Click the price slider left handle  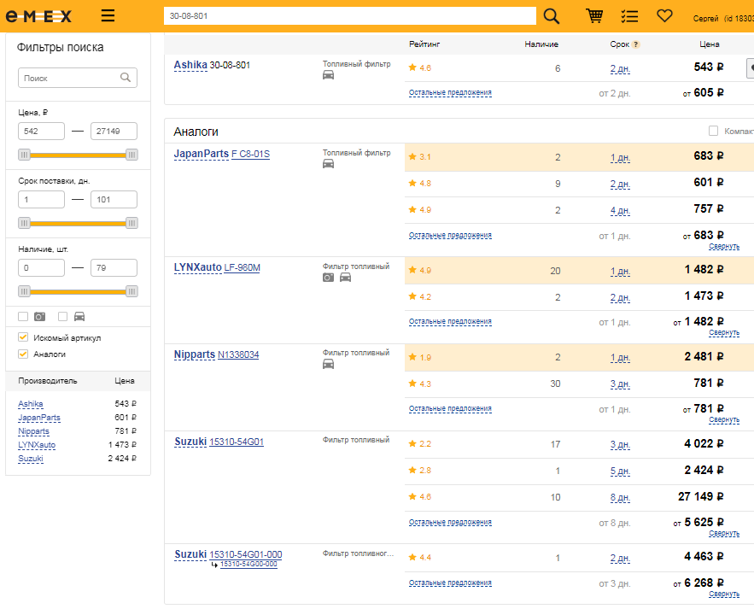(24, 155)
